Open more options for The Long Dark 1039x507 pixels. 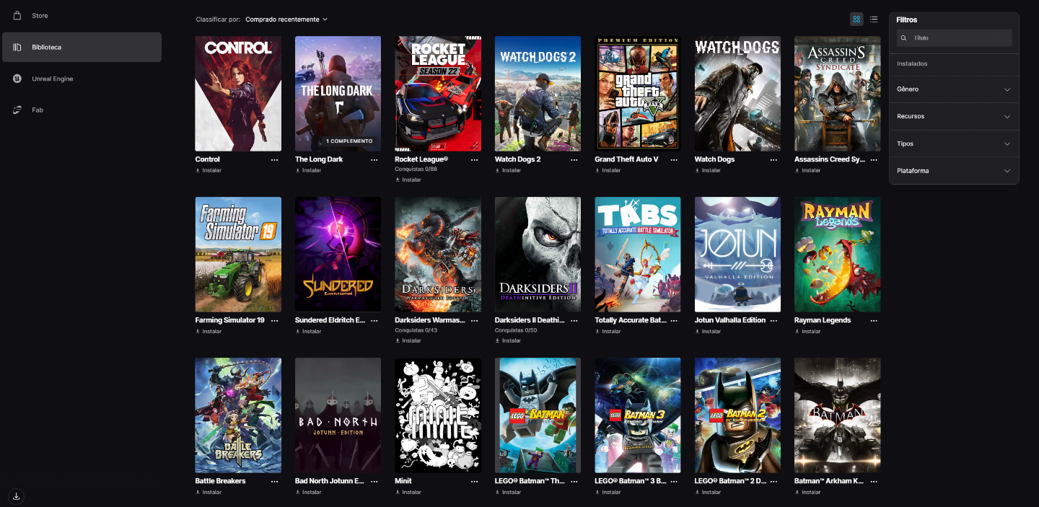(x=374, y=160)
